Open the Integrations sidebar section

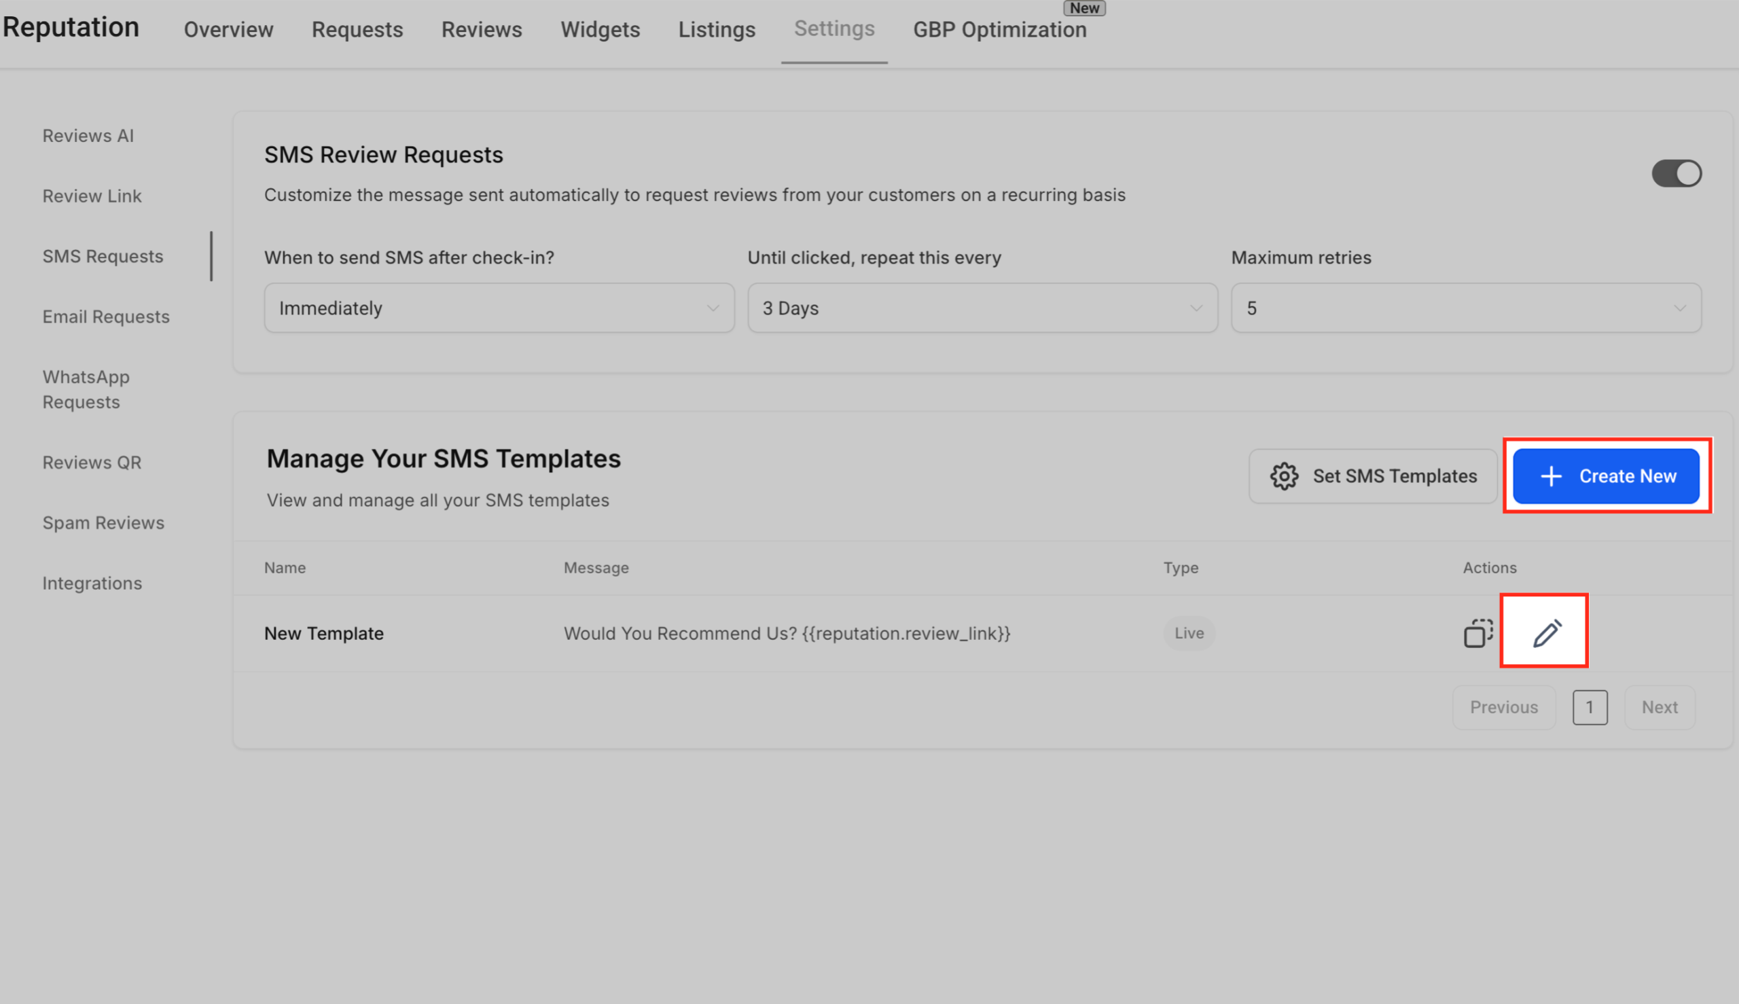coord(92,584)
